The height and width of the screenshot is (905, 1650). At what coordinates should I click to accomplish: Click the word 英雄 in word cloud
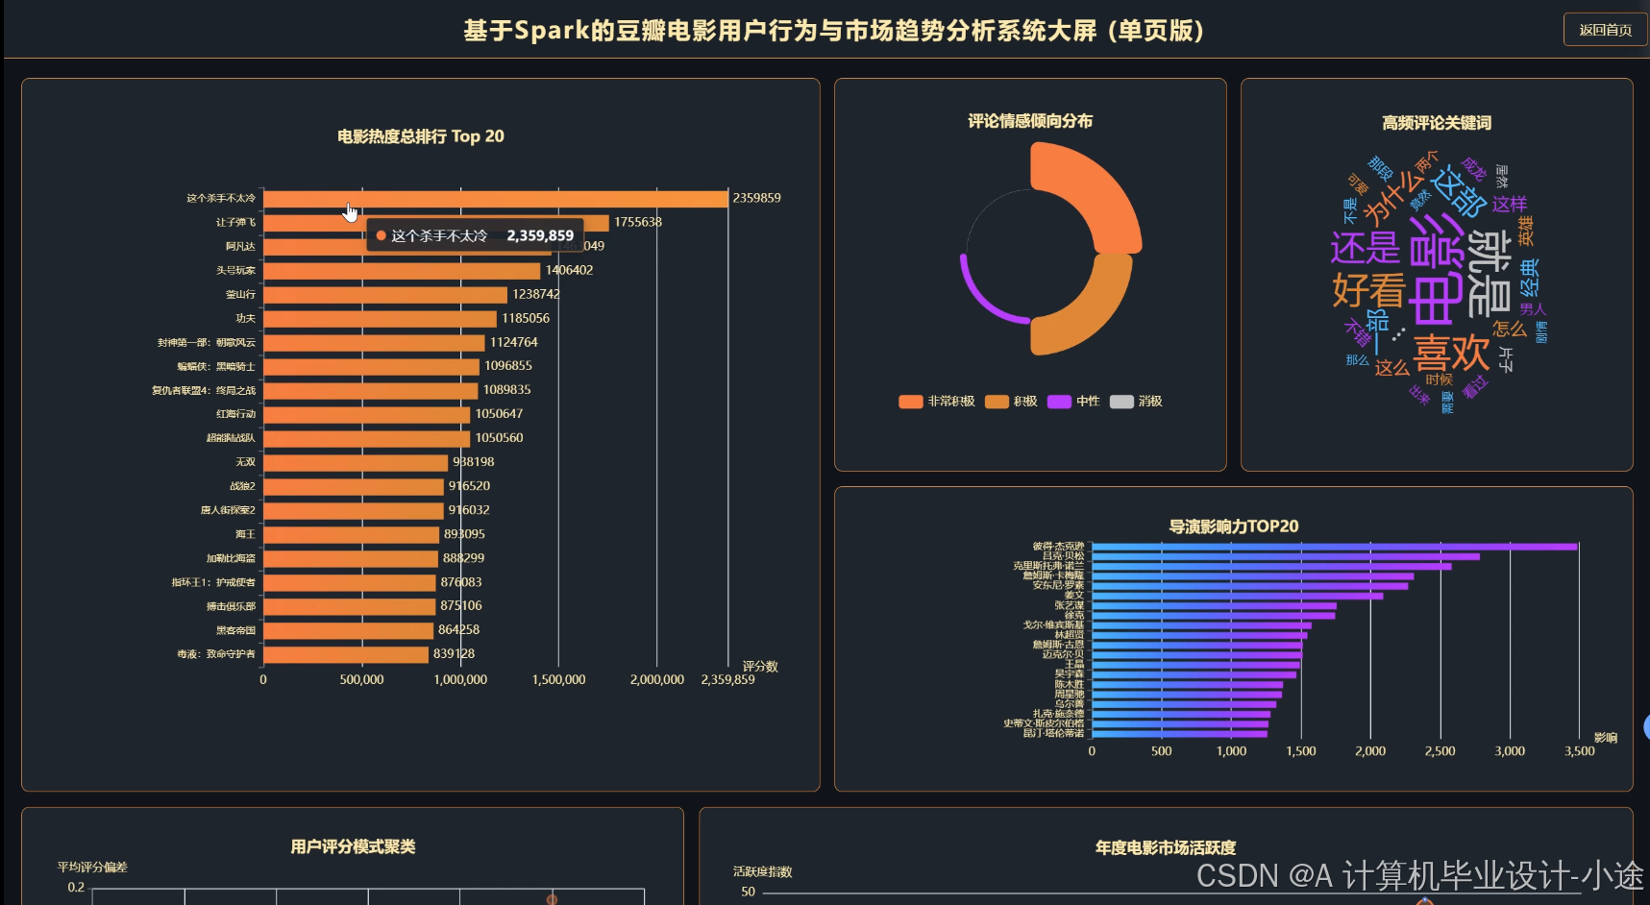pyautogui.click(x=1526, y=230)
